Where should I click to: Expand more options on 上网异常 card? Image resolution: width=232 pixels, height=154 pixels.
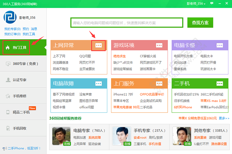(99, 45)
